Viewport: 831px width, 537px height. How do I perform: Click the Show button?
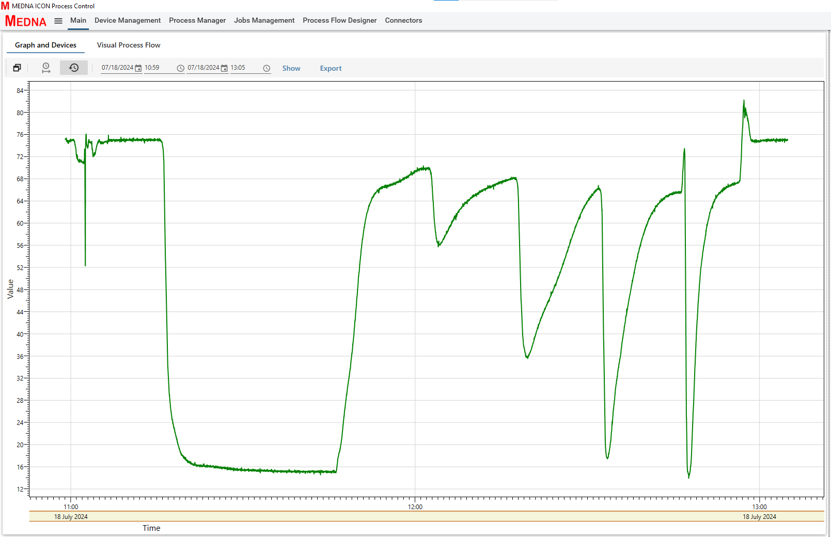pos(291,68)
